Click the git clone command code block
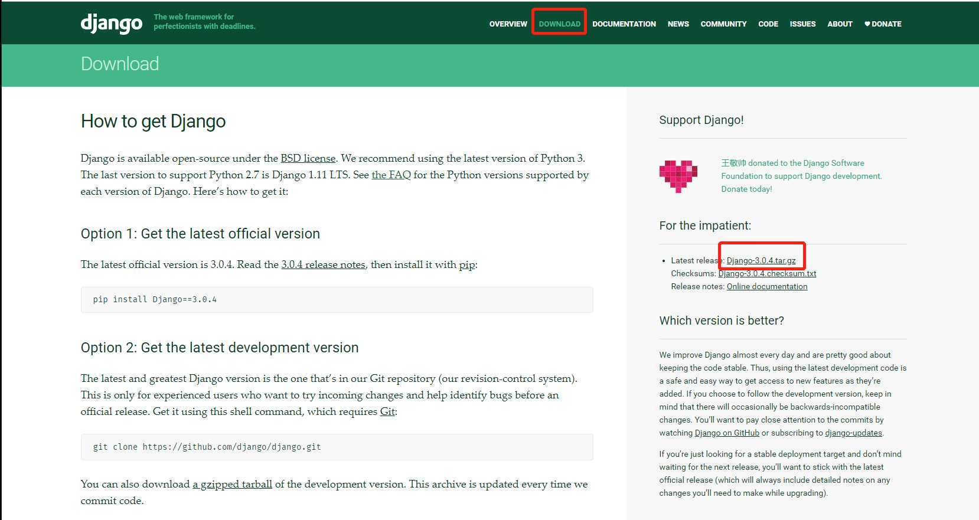The width and height of the screenshot is (979, 520). (x=337, y=447)
